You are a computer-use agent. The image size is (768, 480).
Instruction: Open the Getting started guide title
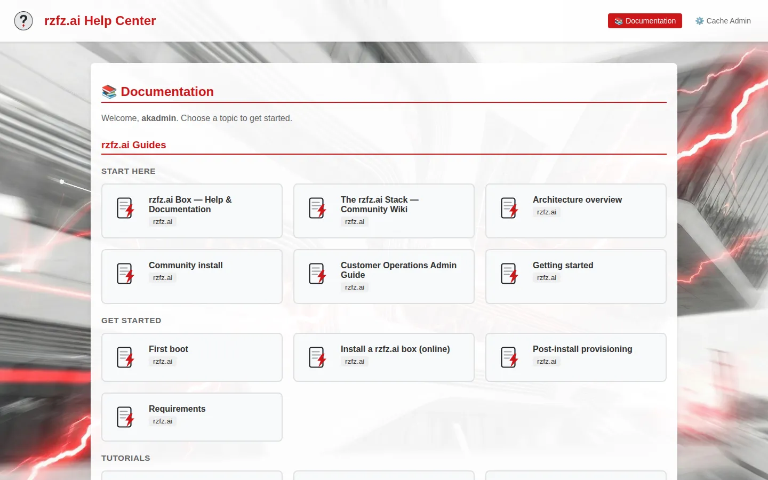[x=563, y=265]
